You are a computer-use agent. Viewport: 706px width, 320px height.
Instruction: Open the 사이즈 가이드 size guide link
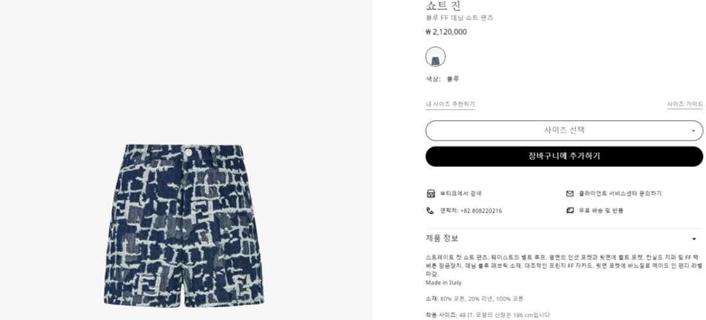(685, 104)
